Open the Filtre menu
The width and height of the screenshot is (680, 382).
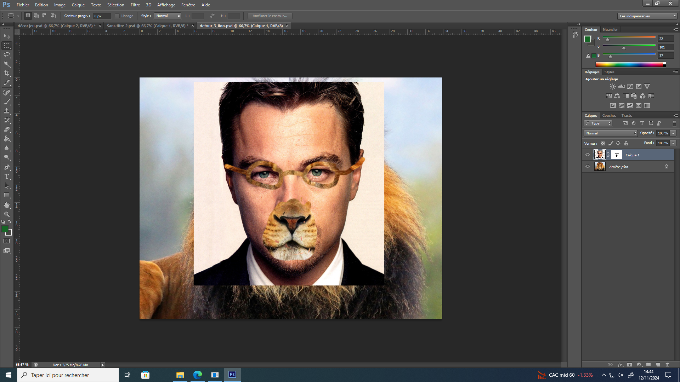(135, 5)
